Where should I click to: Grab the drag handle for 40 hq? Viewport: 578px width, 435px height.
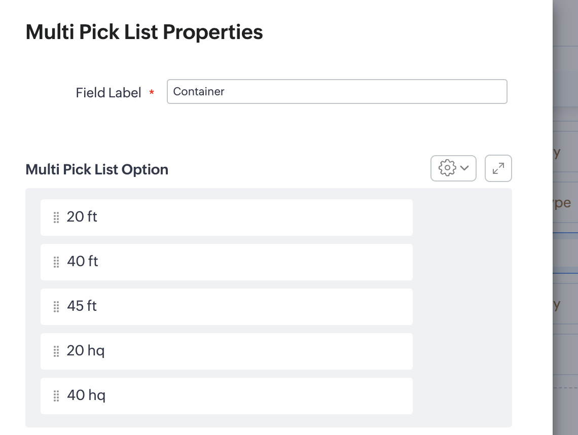(56, 396)
